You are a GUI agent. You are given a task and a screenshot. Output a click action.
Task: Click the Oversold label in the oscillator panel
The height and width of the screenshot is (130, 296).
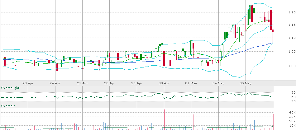(x=8, y=106)
